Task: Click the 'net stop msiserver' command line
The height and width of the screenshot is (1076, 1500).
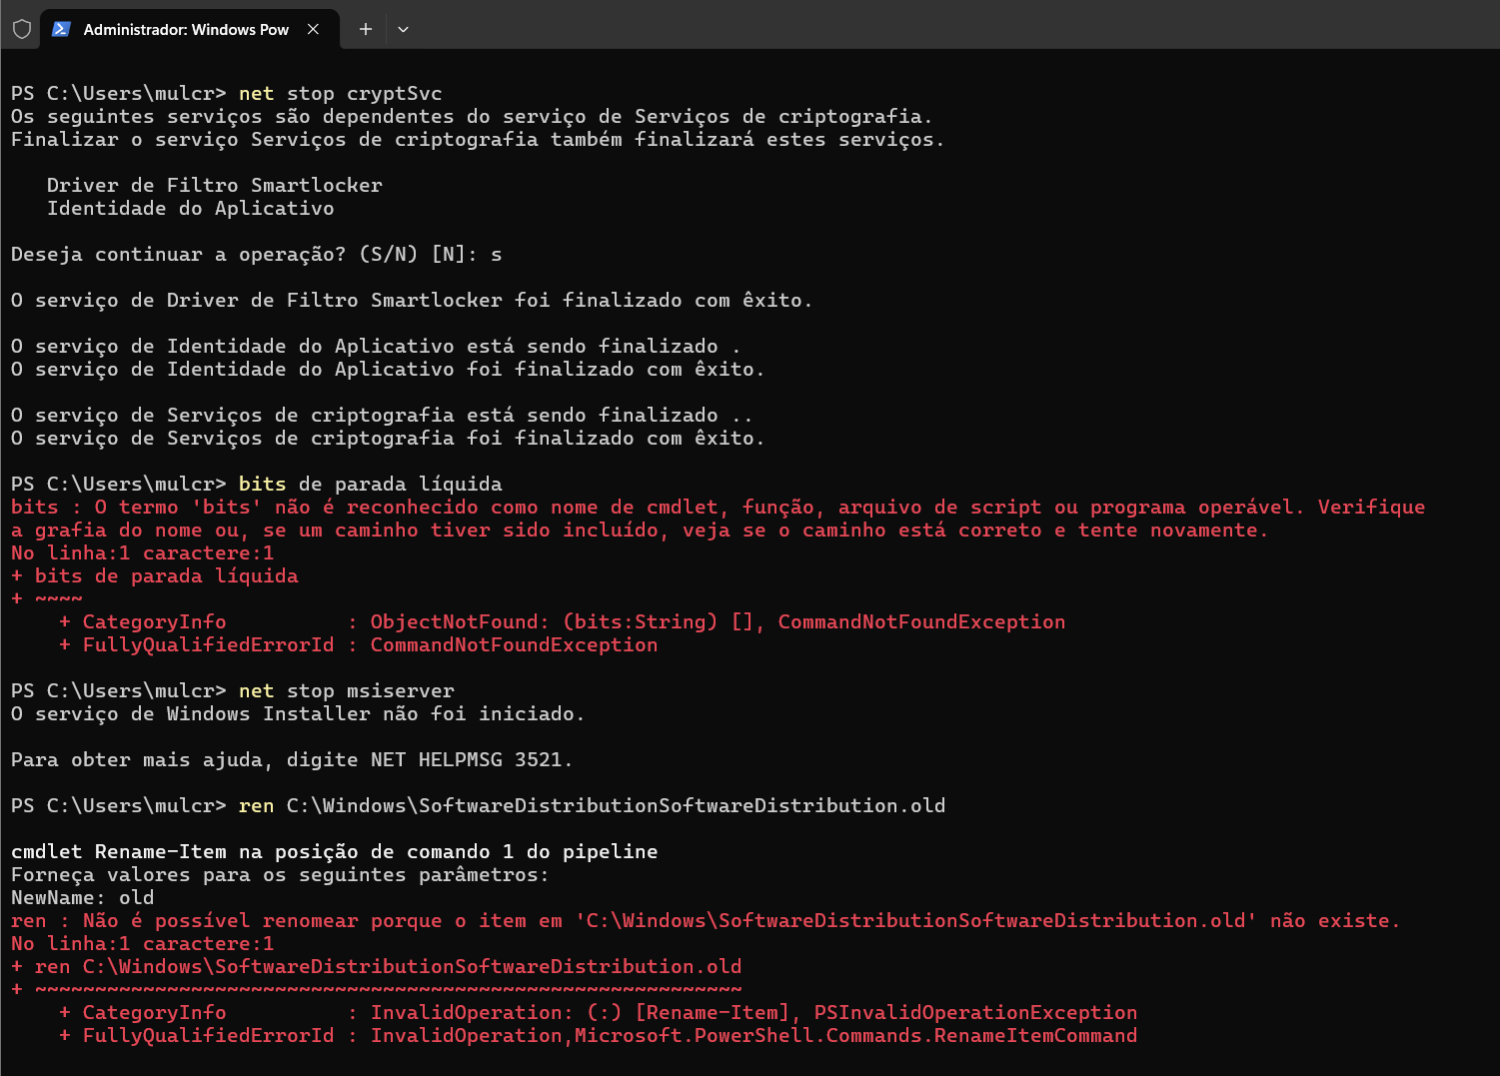Action: (x=233, y=690)
